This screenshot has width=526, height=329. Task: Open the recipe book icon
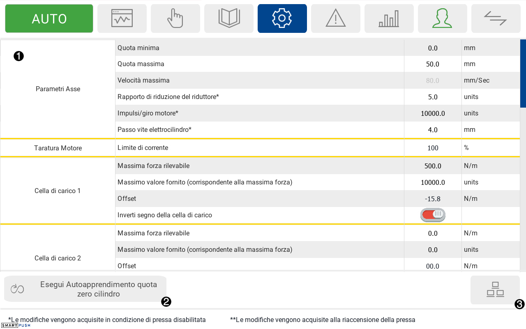click(229, 18)
